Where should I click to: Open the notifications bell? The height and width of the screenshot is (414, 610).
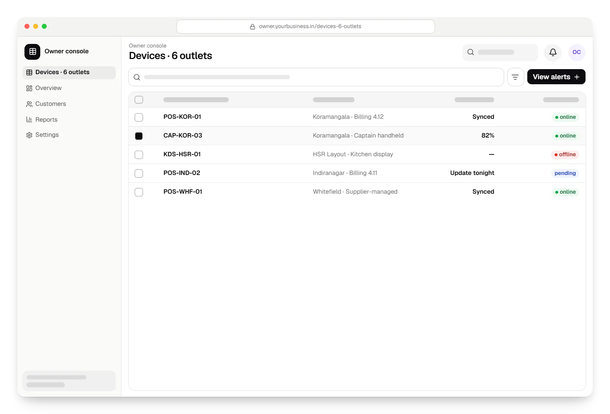[x=553, y=52]
